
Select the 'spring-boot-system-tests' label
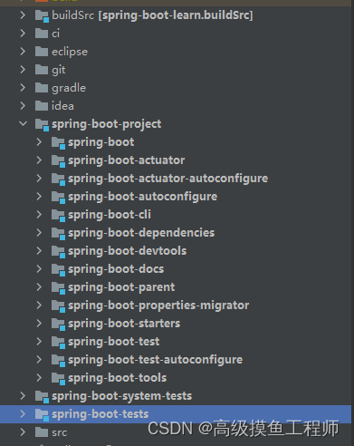[122, 396]
